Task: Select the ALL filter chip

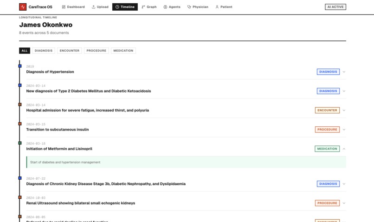Action: point(25,51)
